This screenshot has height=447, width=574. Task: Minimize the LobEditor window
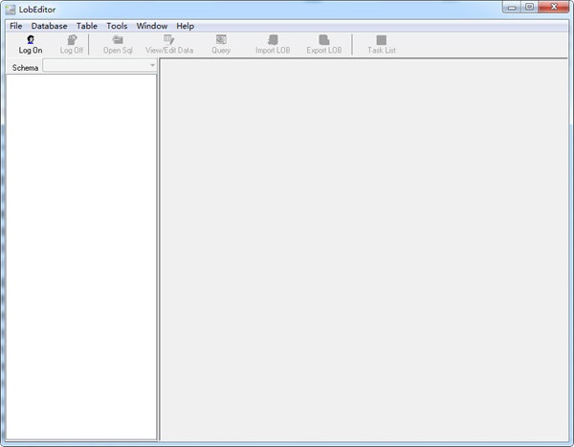point(512,8)
